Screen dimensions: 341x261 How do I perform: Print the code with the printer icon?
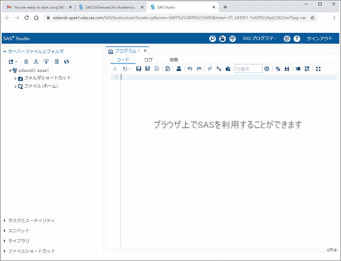[179, 69]
